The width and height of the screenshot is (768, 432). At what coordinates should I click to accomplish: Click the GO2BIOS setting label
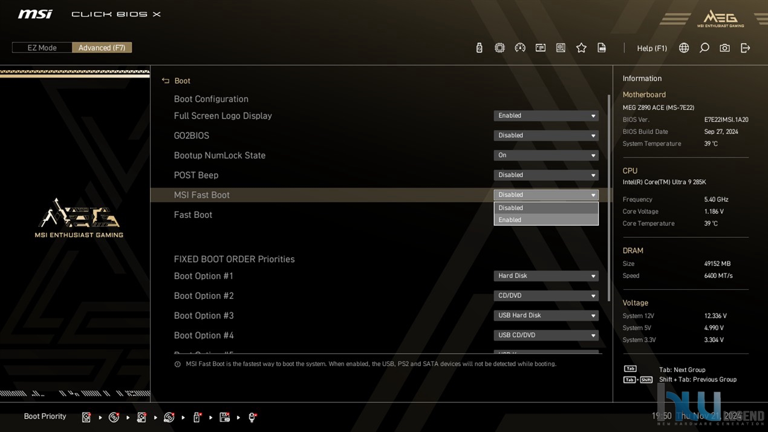191,136
